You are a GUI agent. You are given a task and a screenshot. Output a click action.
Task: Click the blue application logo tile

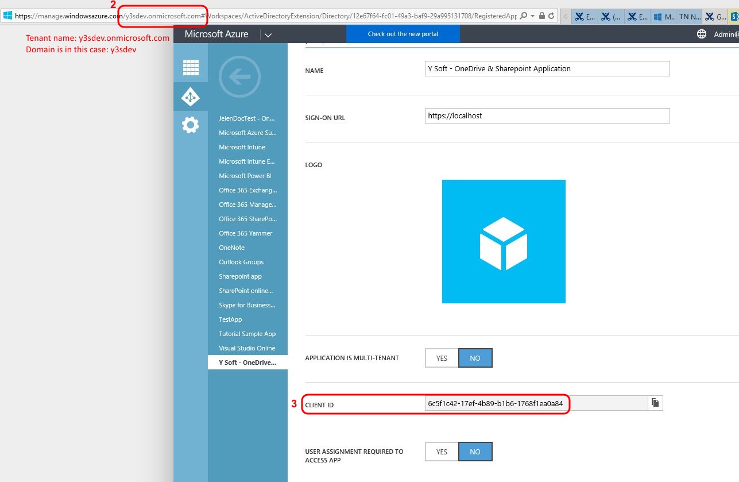coord(504,241)
